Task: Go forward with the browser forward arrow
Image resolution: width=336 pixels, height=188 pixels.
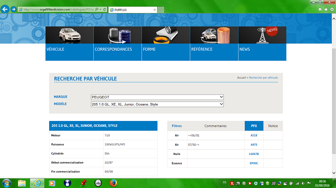Action: point(13,9)
